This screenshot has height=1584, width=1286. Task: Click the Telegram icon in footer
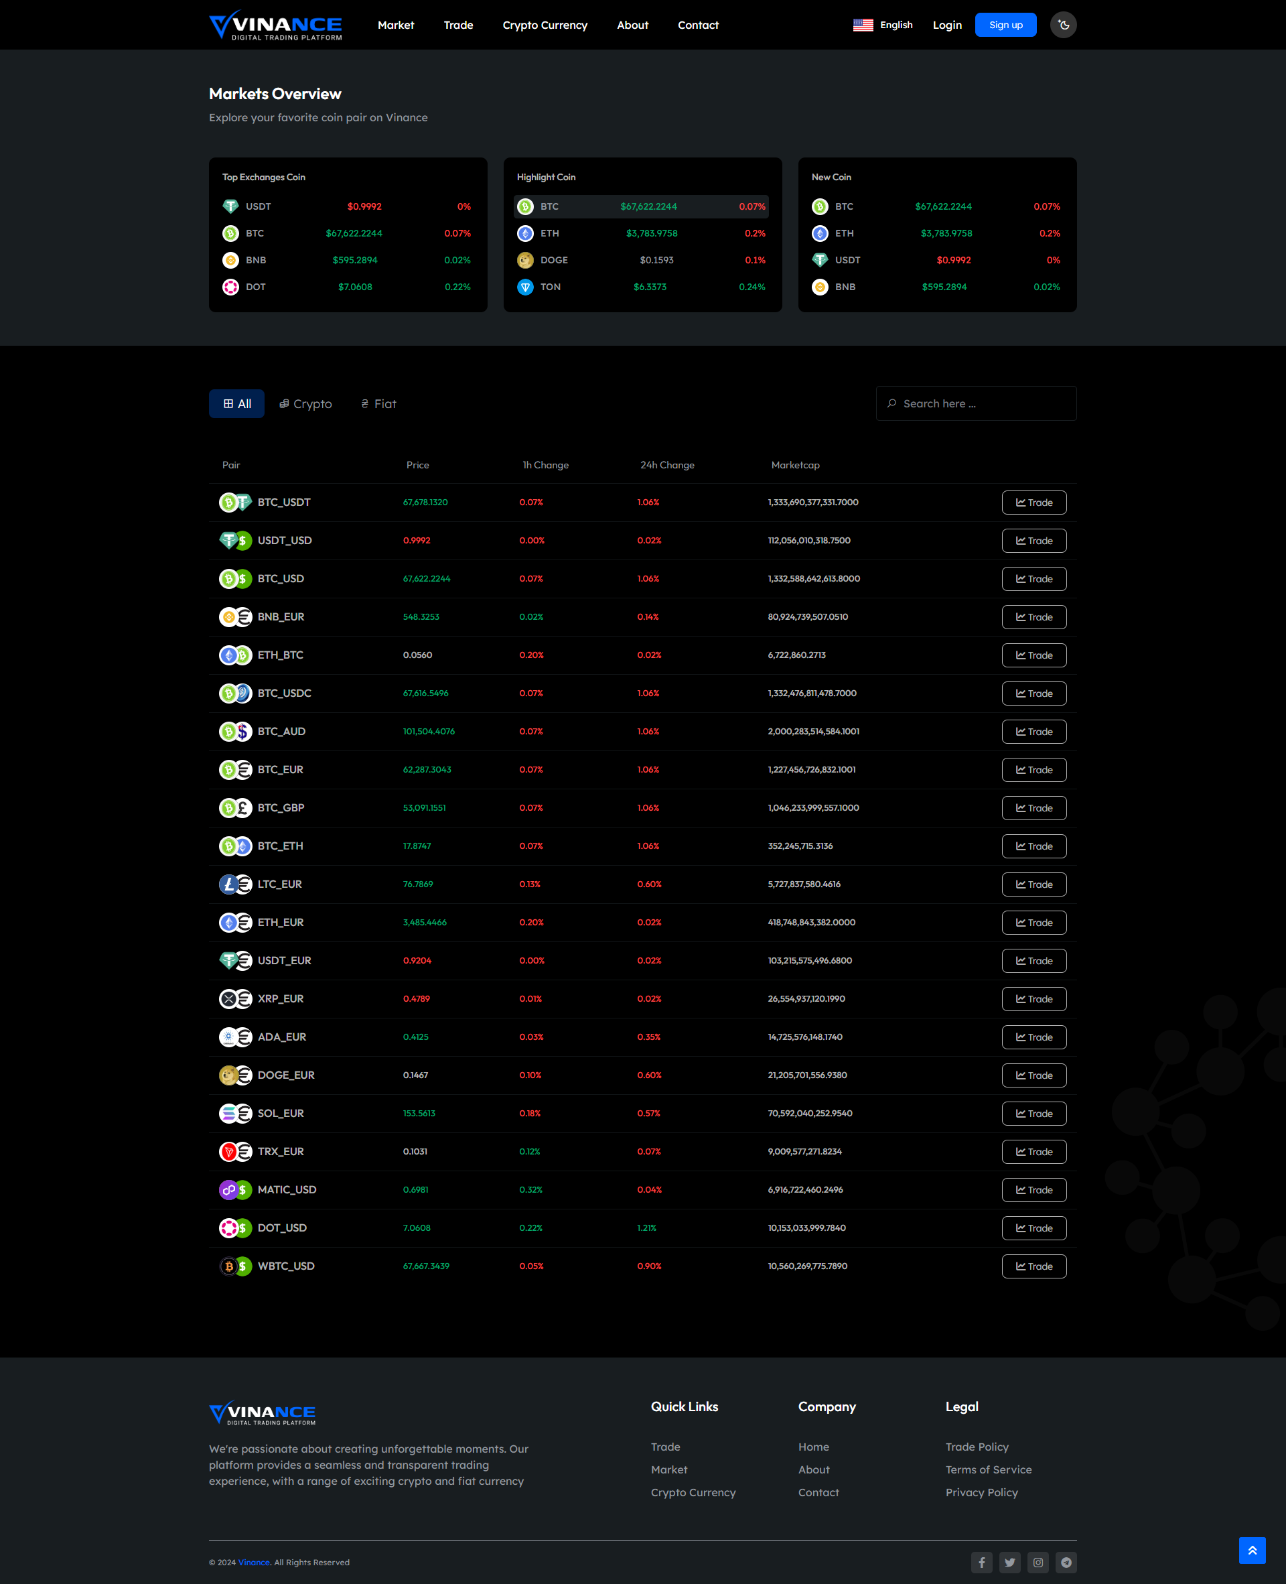tap(1066, 1563)
